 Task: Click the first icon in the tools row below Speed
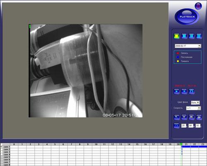click(x=176, y=117)
